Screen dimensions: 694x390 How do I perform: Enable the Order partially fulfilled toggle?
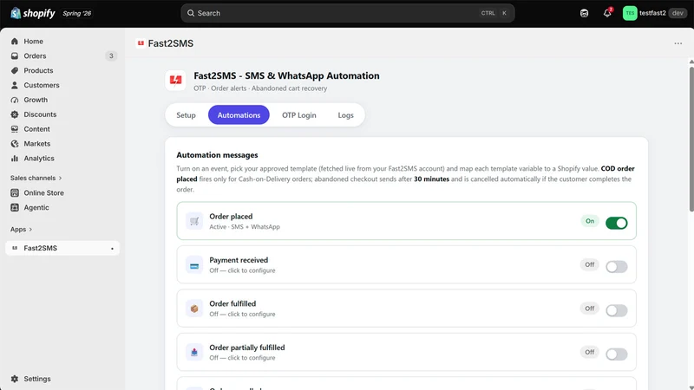617,354
